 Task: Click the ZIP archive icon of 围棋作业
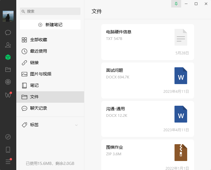(x=181, y=153)
